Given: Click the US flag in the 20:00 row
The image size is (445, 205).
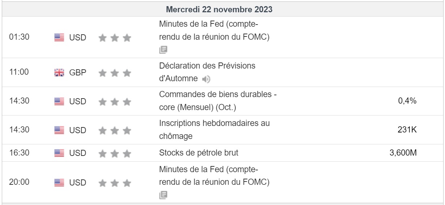Looking at the screenshot, I should coord(58,183).
